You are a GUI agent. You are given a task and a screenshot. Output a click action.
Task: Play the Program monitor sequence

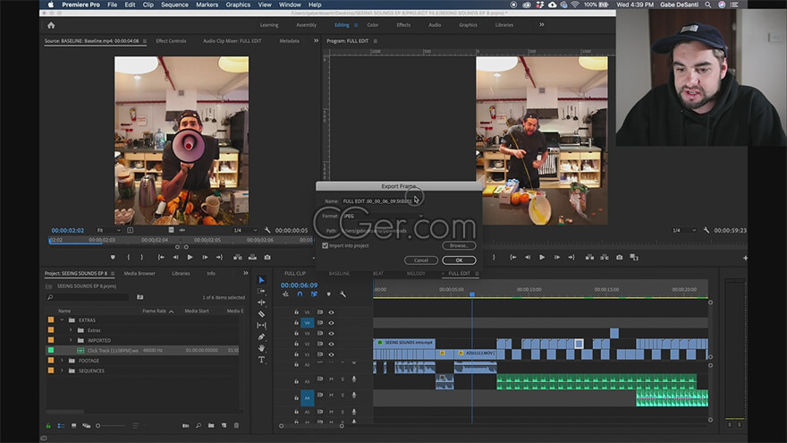pos(542,257)
